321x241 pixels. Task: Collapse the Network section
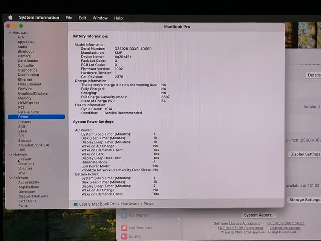click(x=10, y=154)
